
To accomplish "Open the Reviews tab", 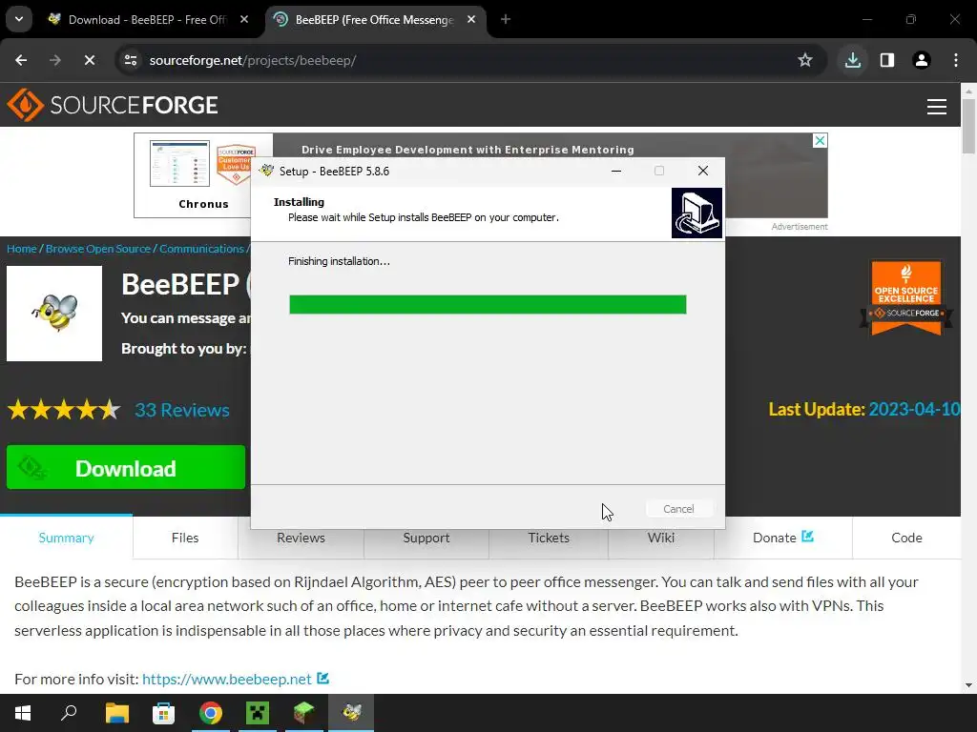I will coord(301,538).
